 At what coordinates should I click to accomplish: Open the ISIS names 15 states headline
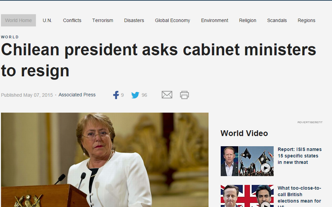tap(300, 156)
